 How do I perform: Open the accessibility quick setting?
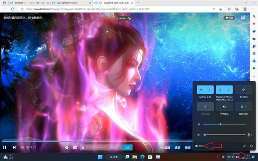pyautogui.click(x=243, y=107)
